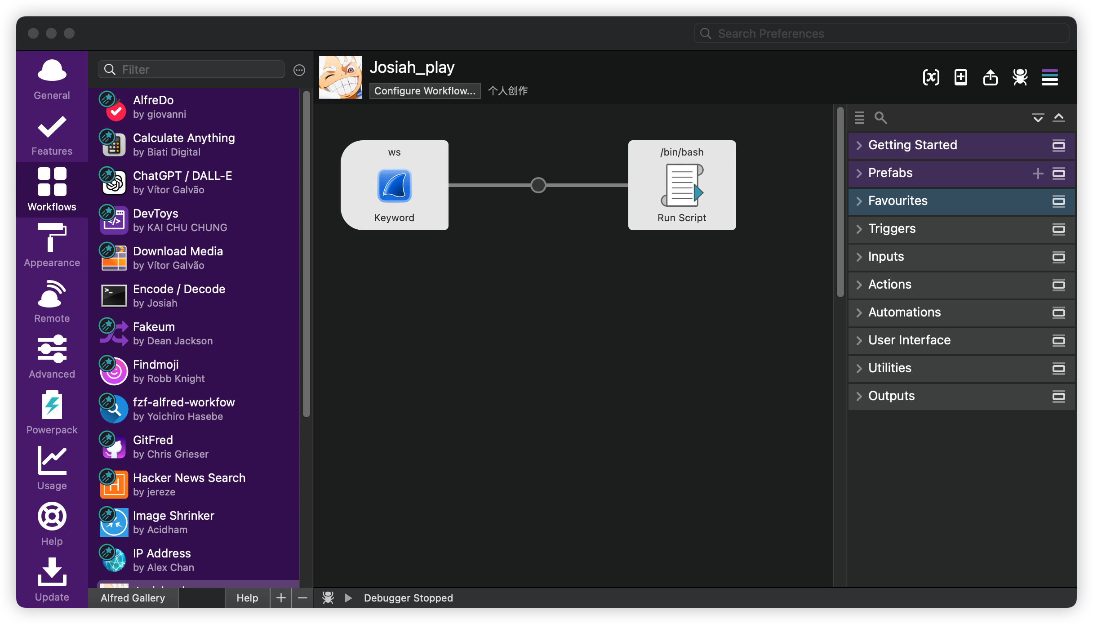Screen dimensions: 1093x624
Task: Click the Josiah_play workflow avatar image
Action: pos(340,77)
